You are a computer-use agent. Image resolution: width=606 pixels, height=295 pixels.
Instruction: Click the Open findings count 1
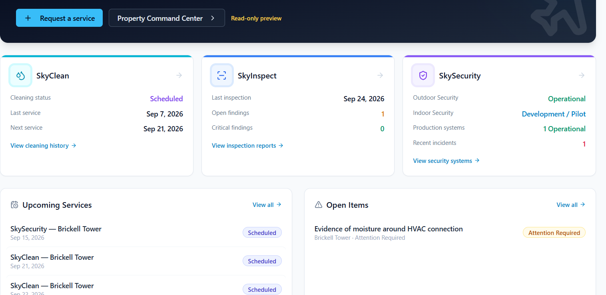pyautogui.click(x=383, y=114)
